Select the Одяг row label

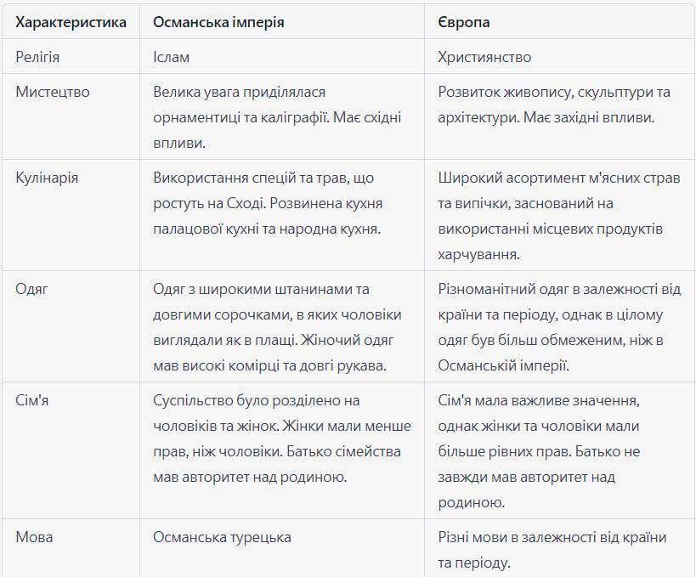pos(31,289)
